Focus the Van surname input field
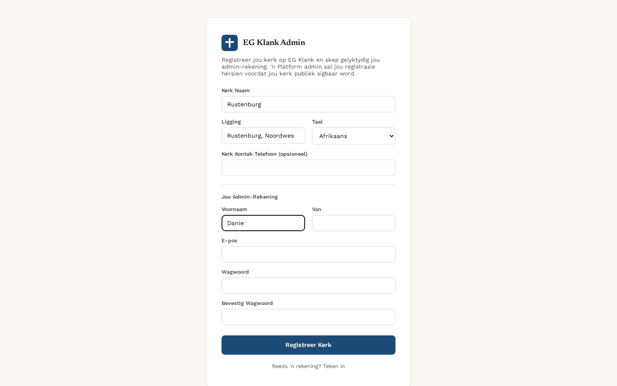The width and height of the screenshot is (617, 386). (353, 223)
